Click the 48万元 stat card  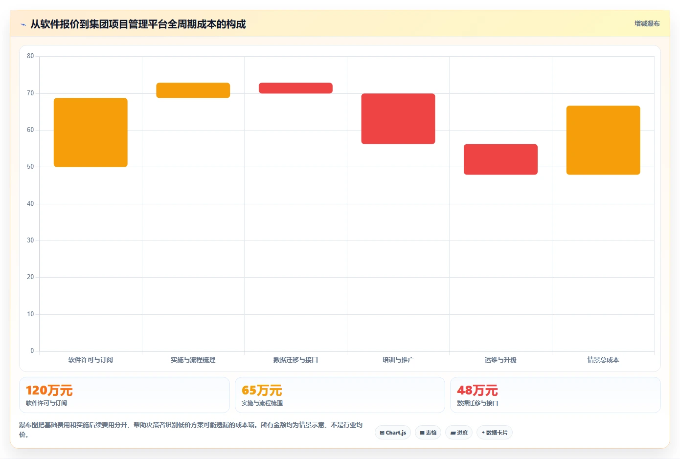[x=555, y=395]
